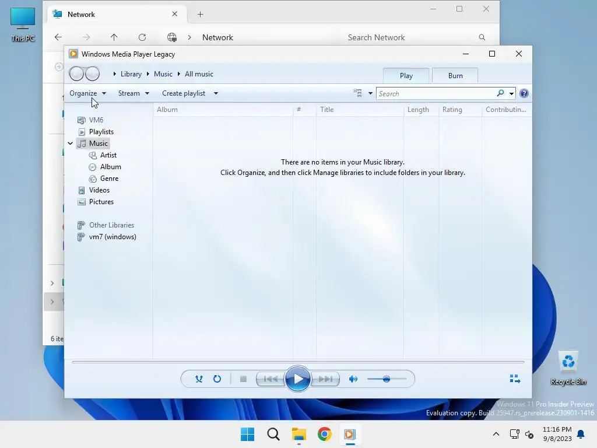The height and width of the screenshot is (448, 597).
Task: Click in the Media Player Search field
Action: click(436, 94)
